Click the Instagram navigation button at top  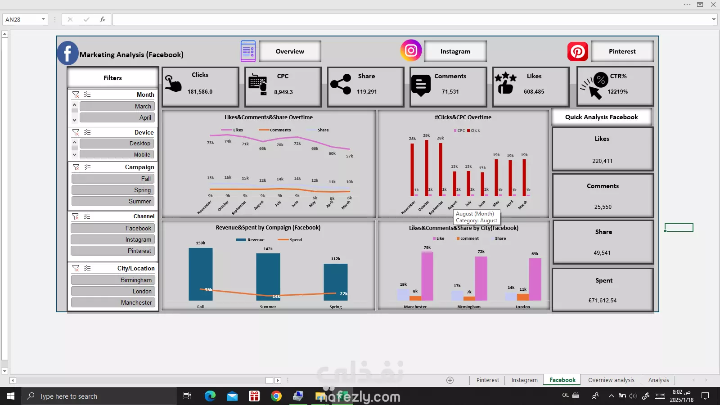click(455, 51)
